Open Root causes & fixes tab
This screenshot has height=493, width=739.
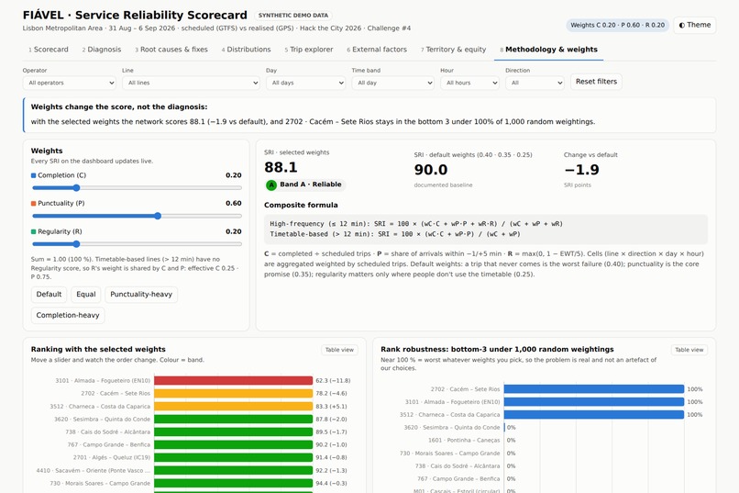click(171, 50)
